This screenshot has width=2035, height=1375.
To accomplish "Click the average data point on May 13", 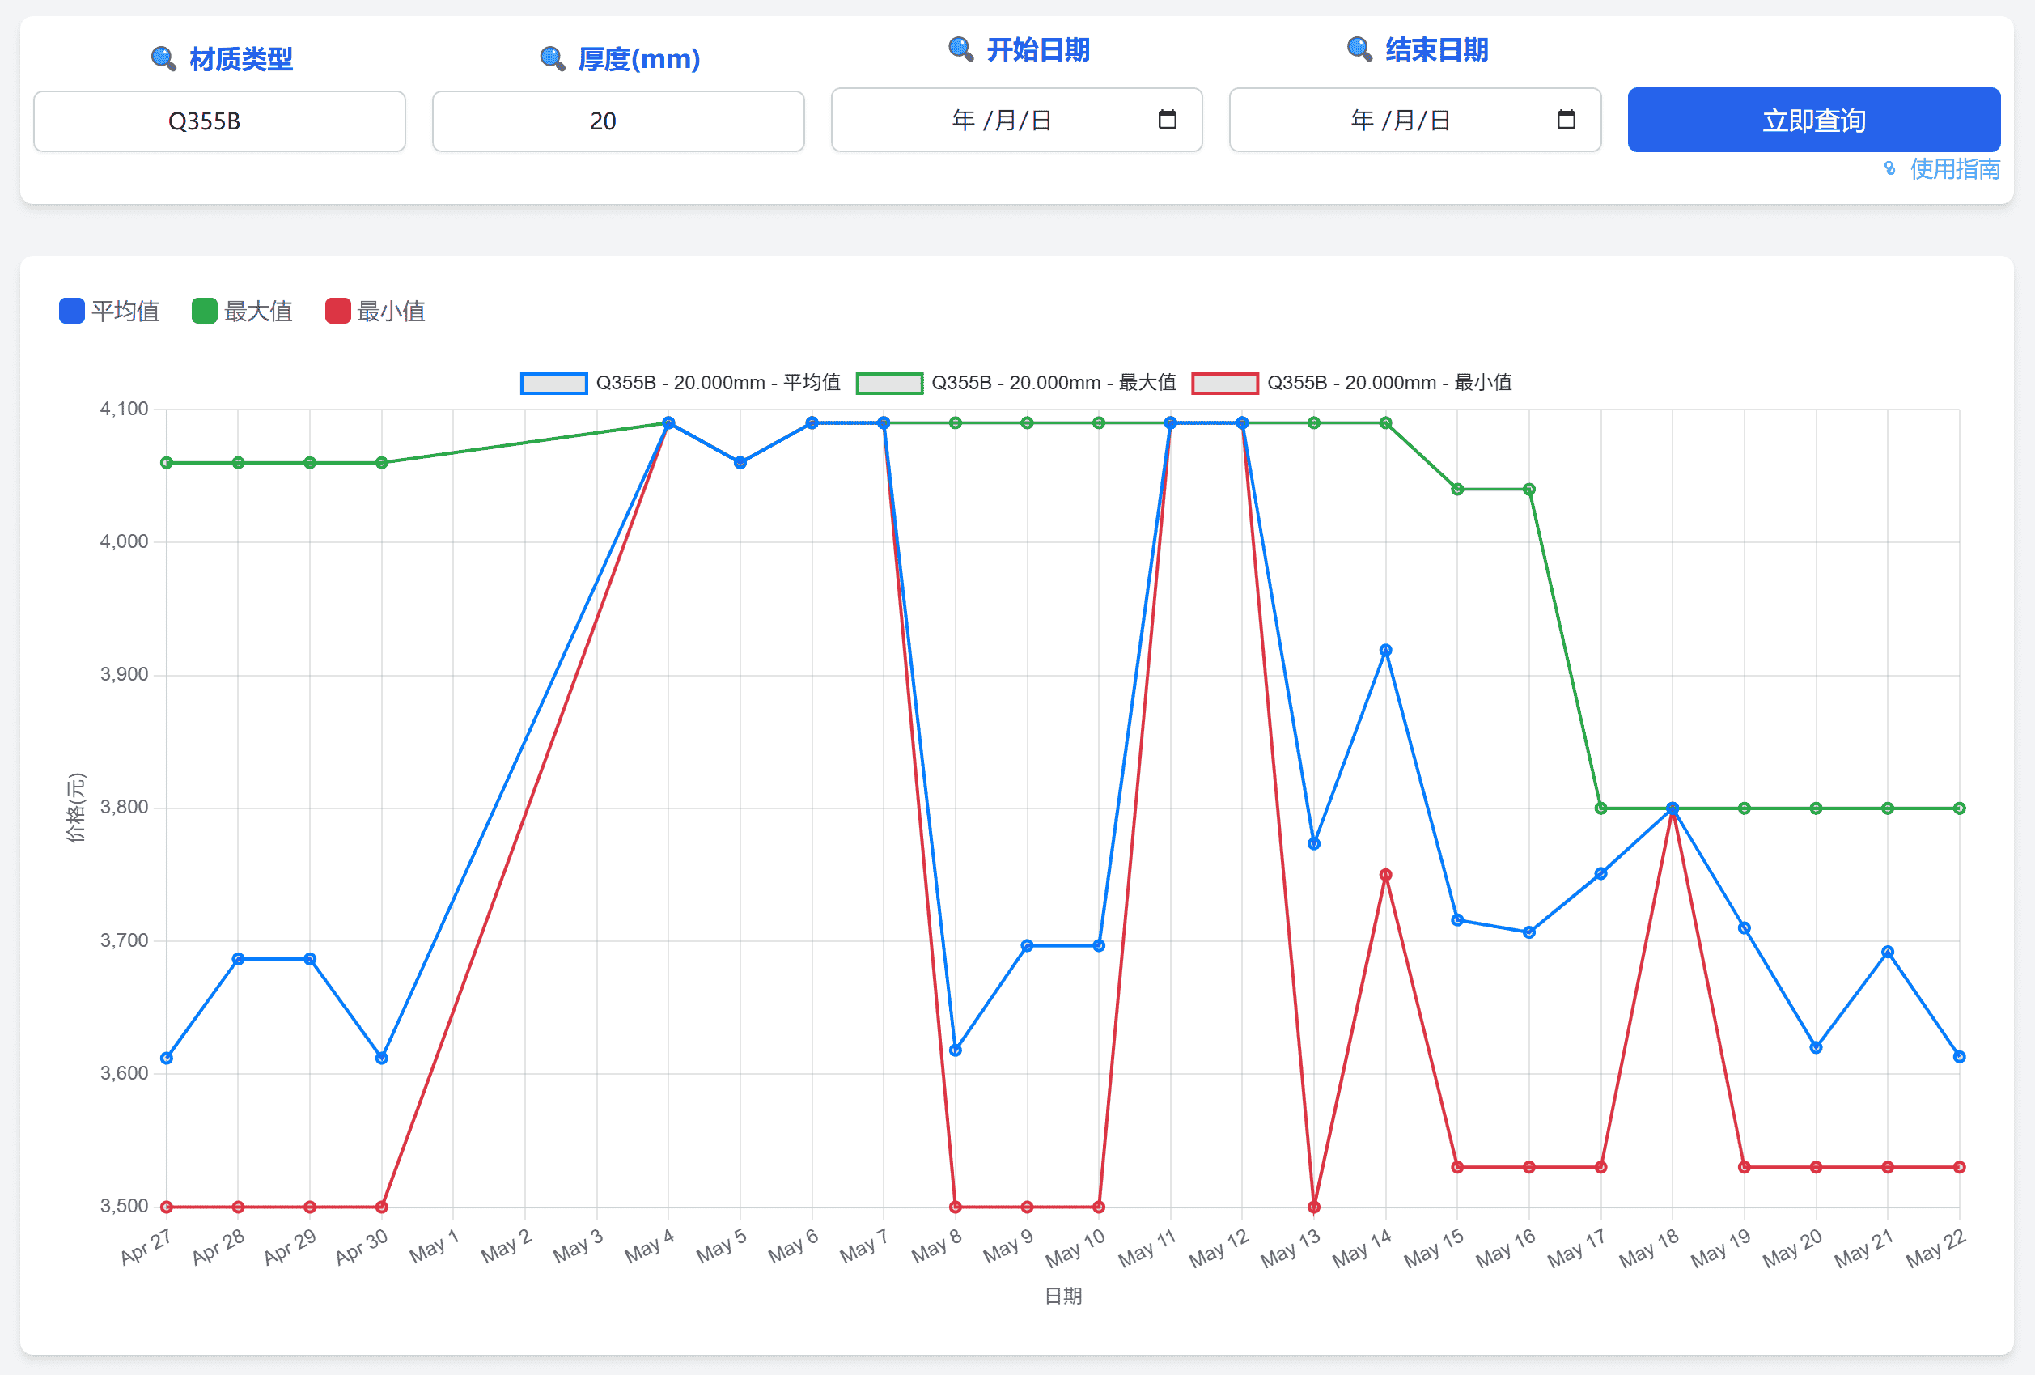I will (1313, 844).
